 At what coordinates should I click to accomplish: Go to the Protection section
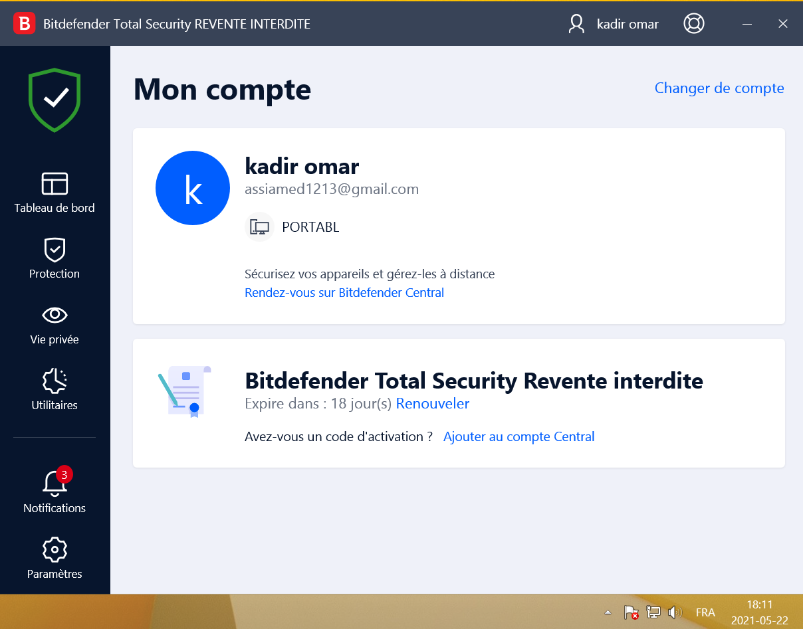[55, 258]
